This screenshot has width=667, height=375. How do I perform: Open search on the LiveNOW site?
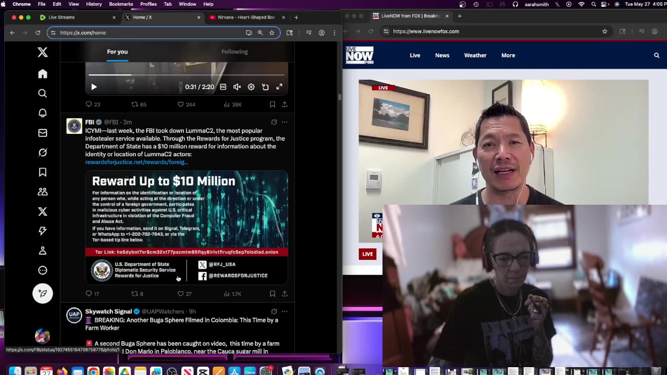pos(657,55)
